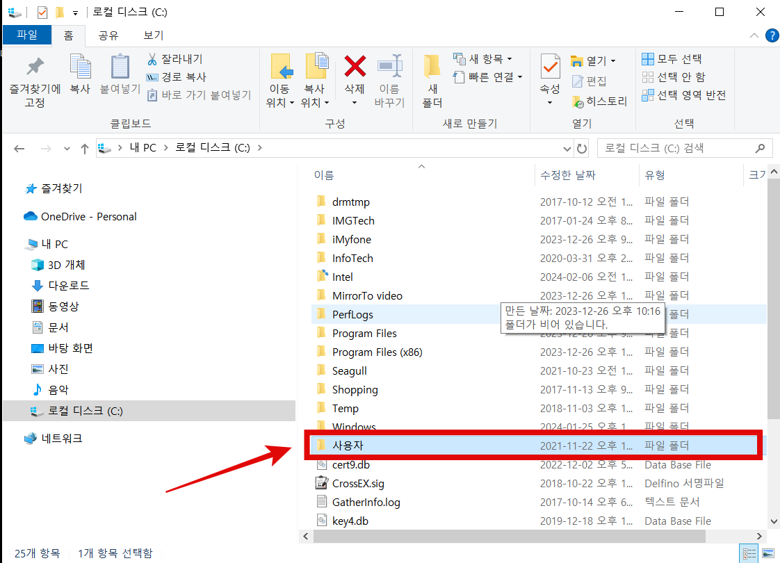This screenshot has width=780, height=563.
Task: Open the address bar history dropdown
Action: (567, 148)
